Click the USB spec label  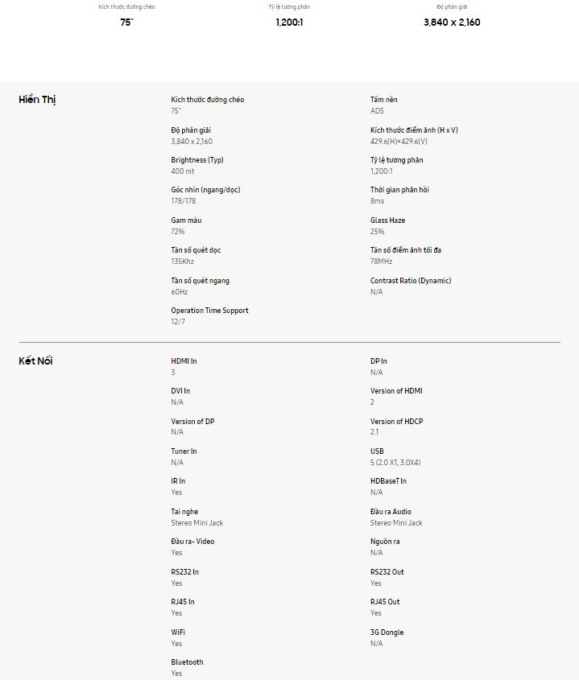pos(377,451)
